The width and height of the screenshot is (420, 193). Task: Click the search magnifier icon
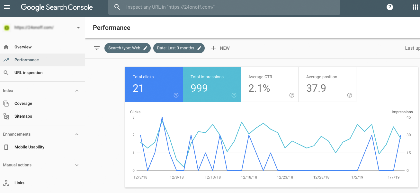click(x=117, y=7)
